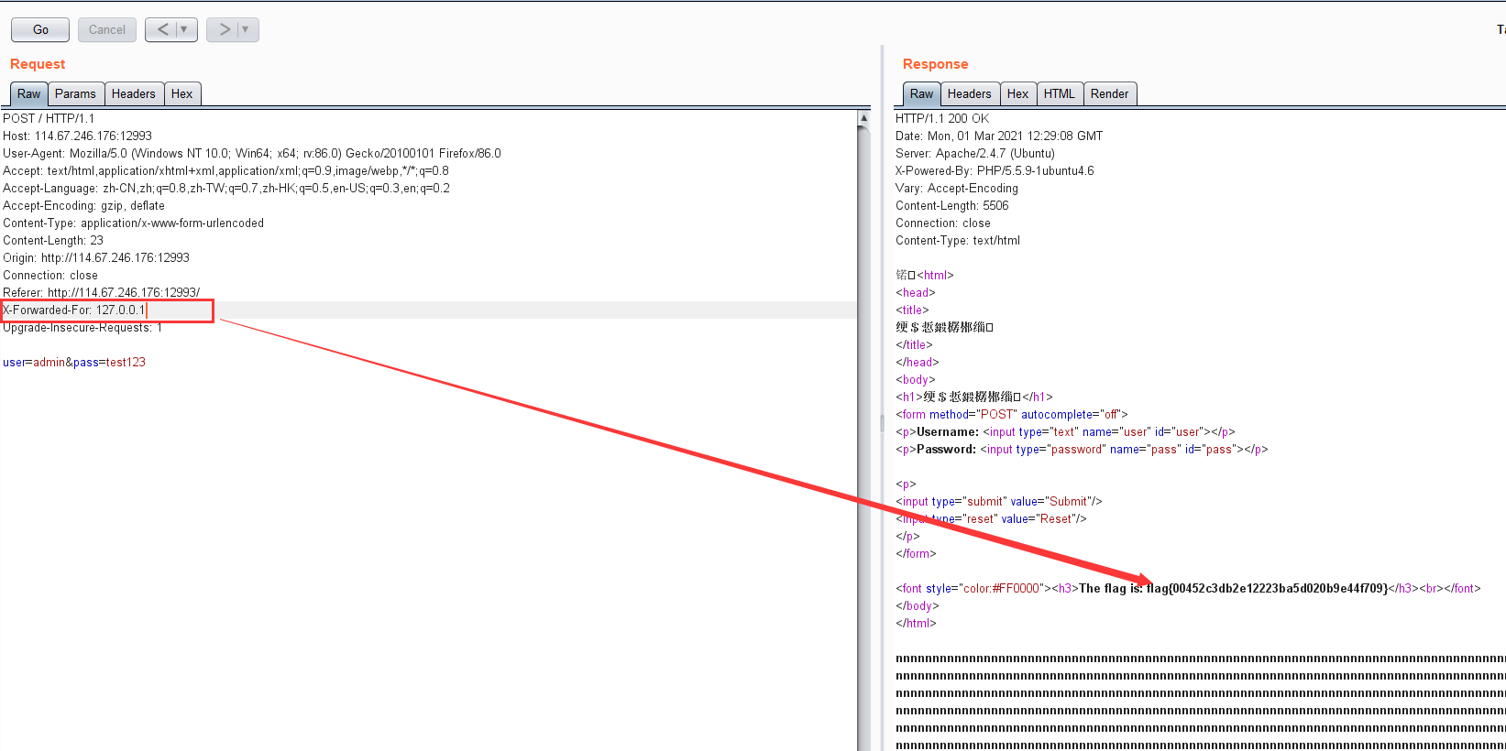Go forward with the right arrow button
Screen dimensions: 1506x751
[x=224, y=29]
